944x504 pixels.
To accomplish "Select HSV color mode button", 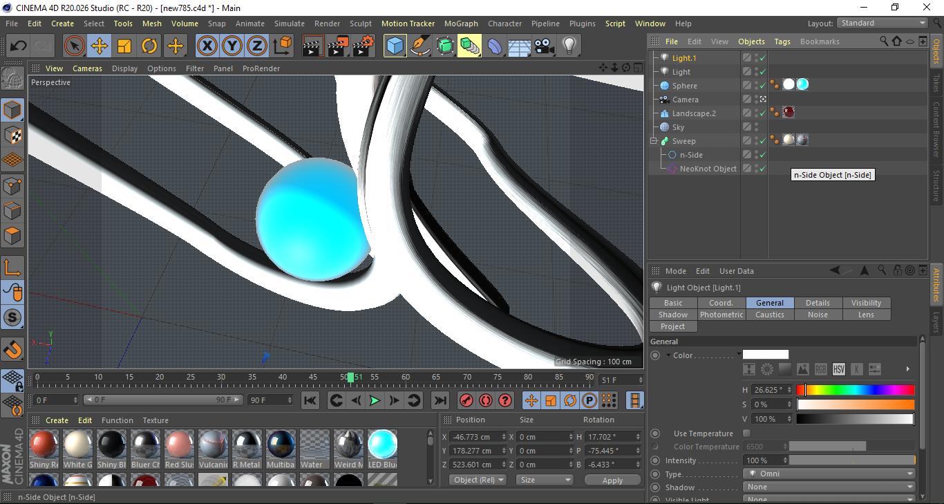I will (x=839, y=369).
